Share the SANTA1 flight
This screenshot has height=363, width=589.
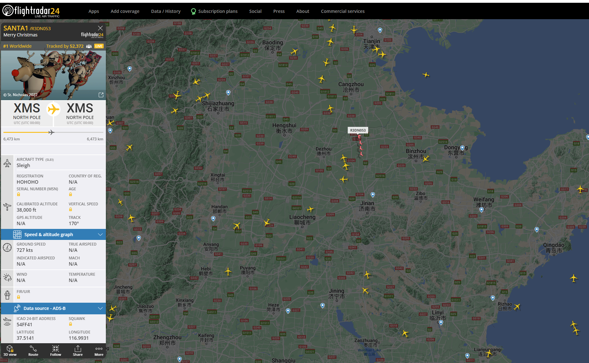click(x=78, y=351)
